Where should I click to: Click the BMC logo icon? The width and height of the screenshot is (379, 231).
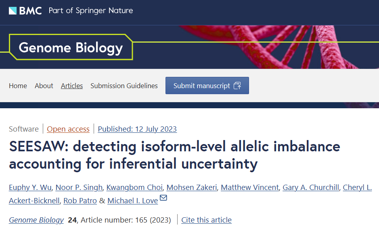coord(13,10)
